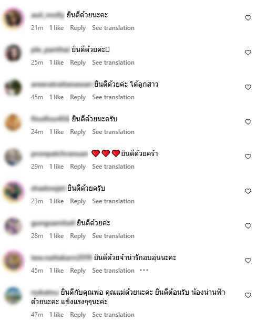The image size is (257, 321).
Task: Reply to the 23m ยินดีด้วยครับ comment
Action: coord(78,201)
